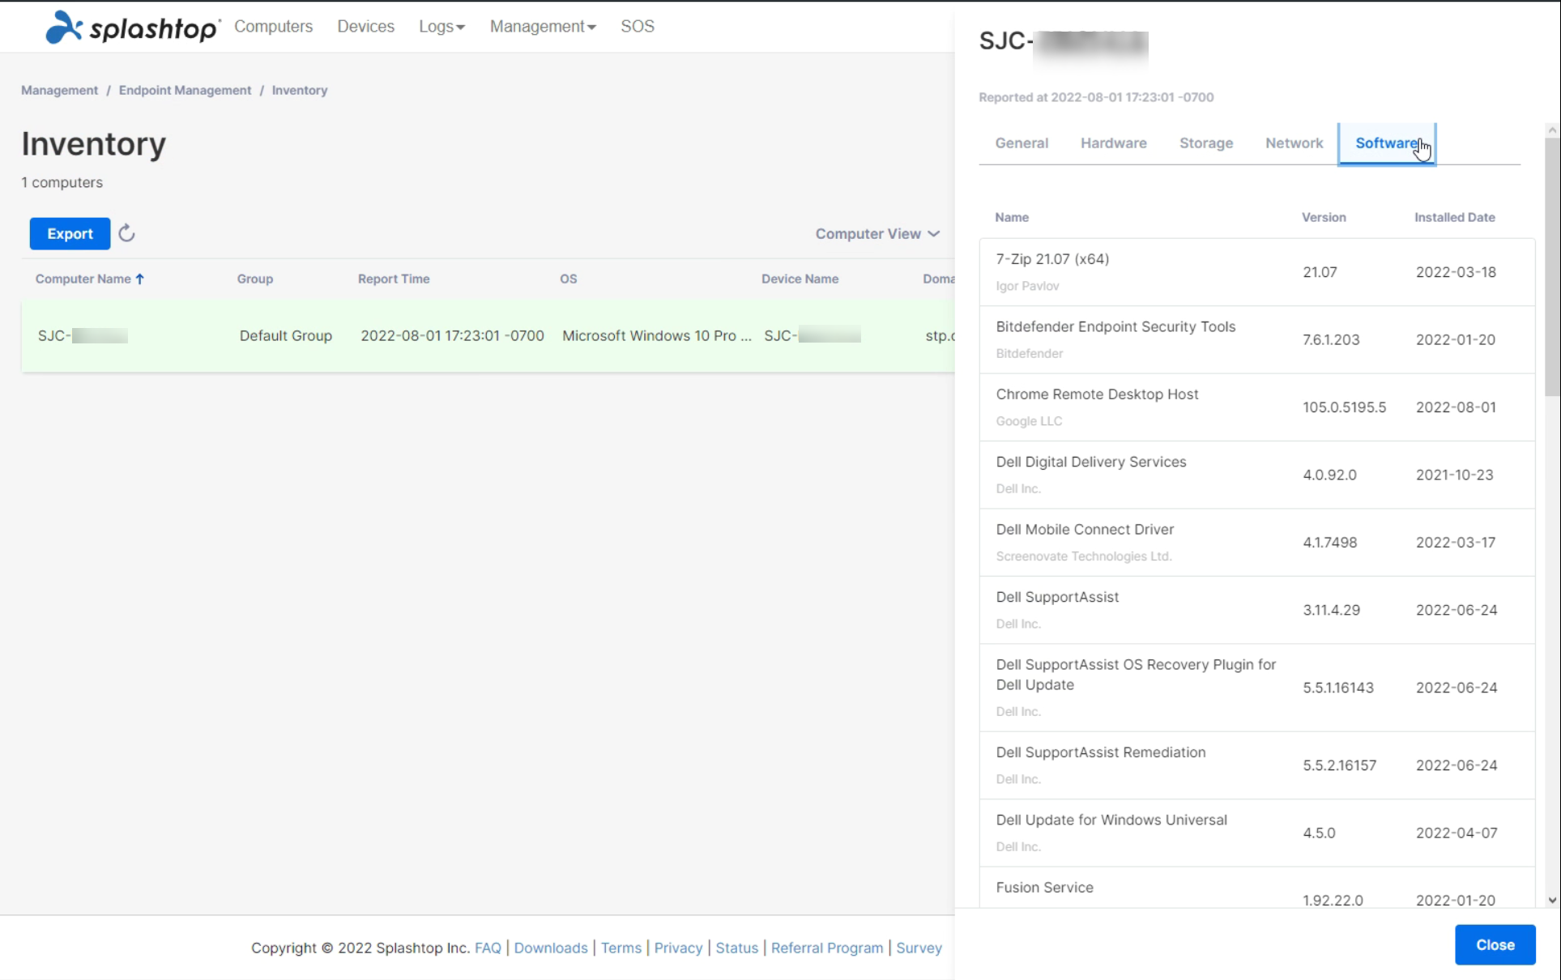
Task: Expand the Computer View dropdown
Action: pyautogui.click(x=877, y=233)
